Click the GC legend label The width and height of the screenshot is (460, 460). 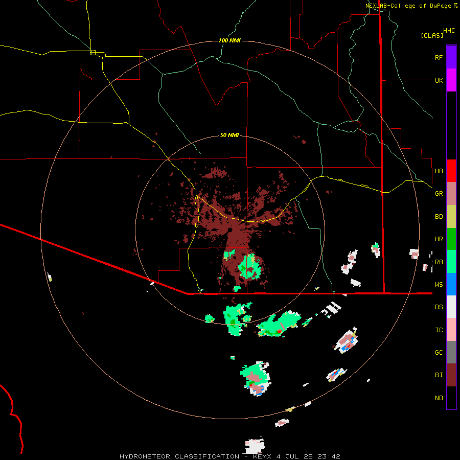(x=439, y=352)
